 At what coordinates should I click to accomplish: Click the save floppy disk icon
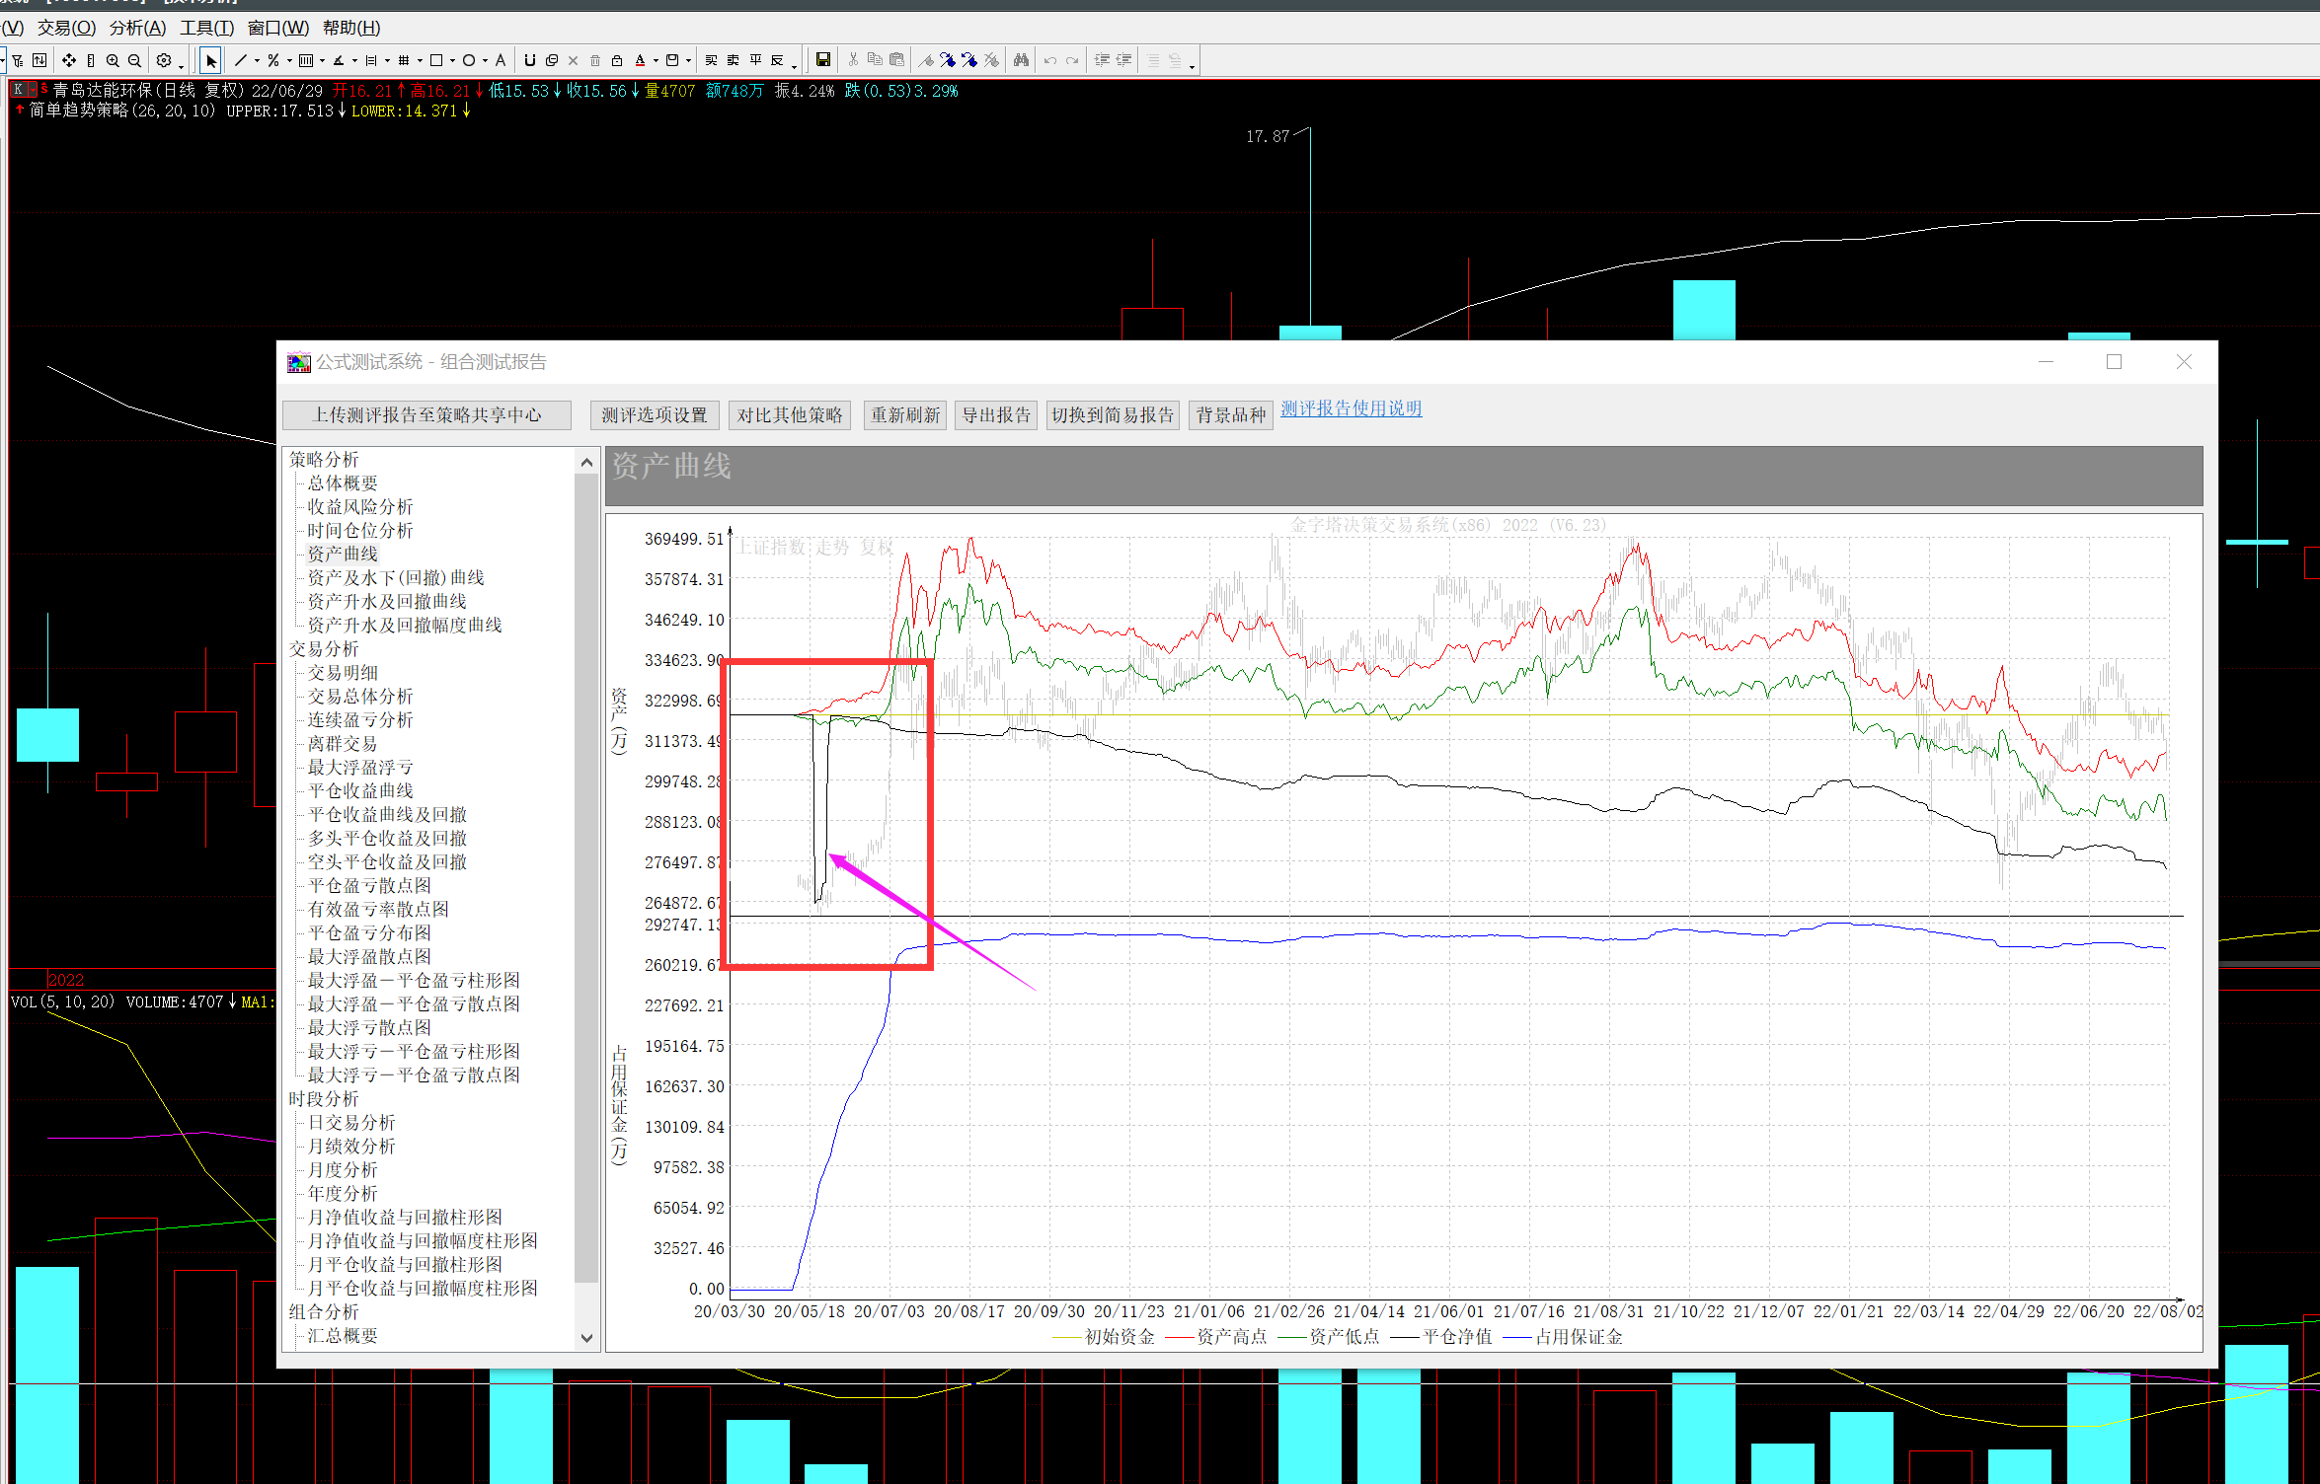click(822, 61)
